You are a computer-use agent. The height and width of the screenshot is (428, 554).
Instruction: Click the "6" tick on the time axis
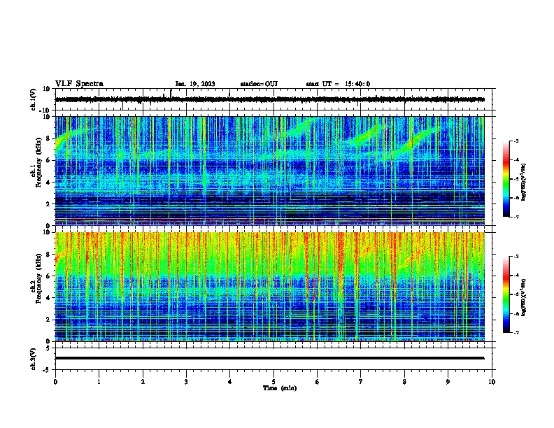(x=317, y=382)
